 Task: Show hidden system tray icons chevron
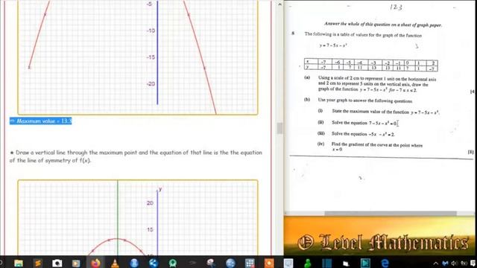click(435, 263)
